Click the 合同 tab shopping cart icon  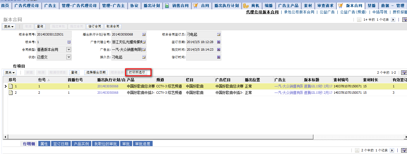point(196,6)
